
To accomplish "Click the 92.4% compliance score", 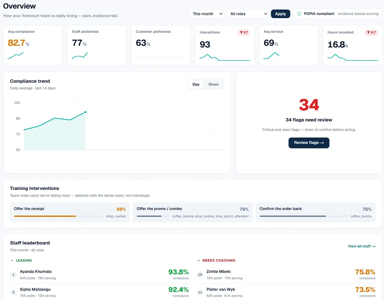I will click(x=178, y=290).
